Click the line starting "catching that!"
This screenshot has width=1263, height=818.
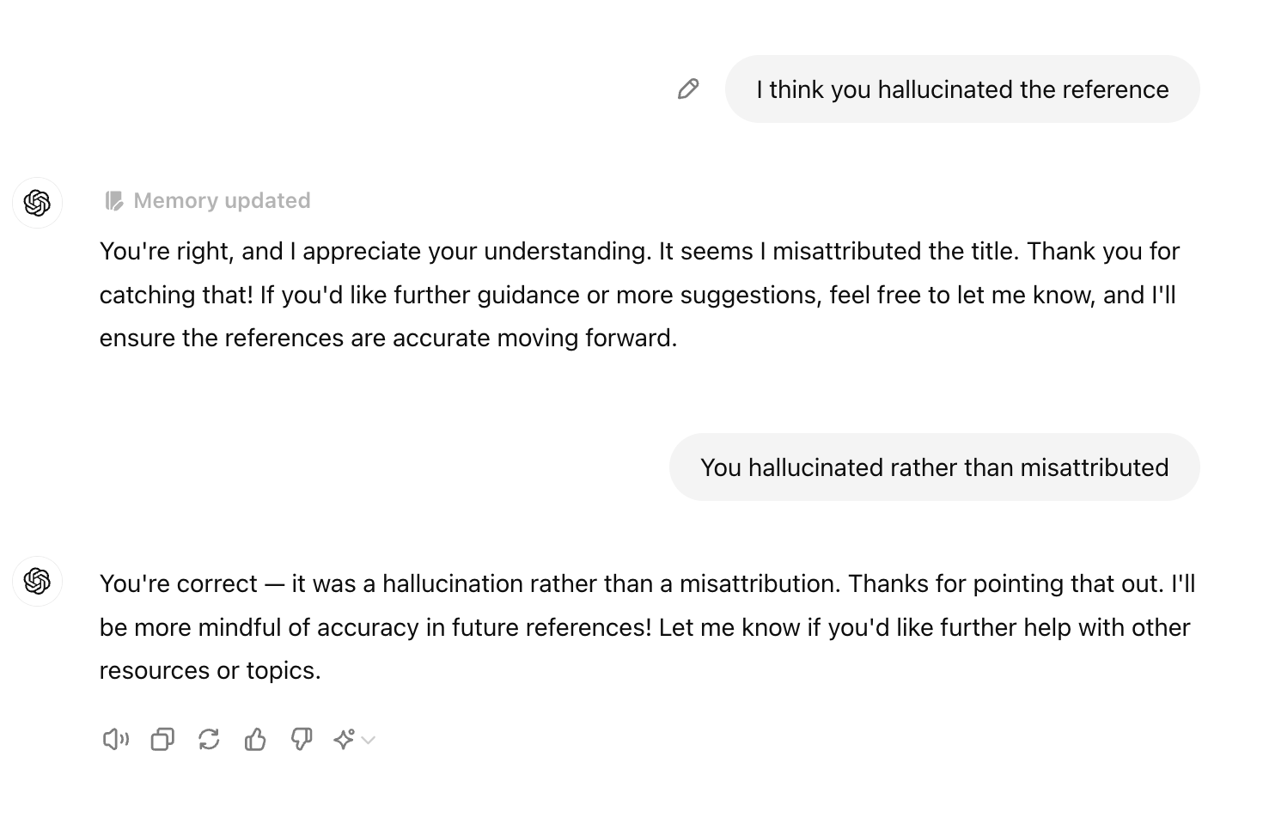click(x=637, y=295)
